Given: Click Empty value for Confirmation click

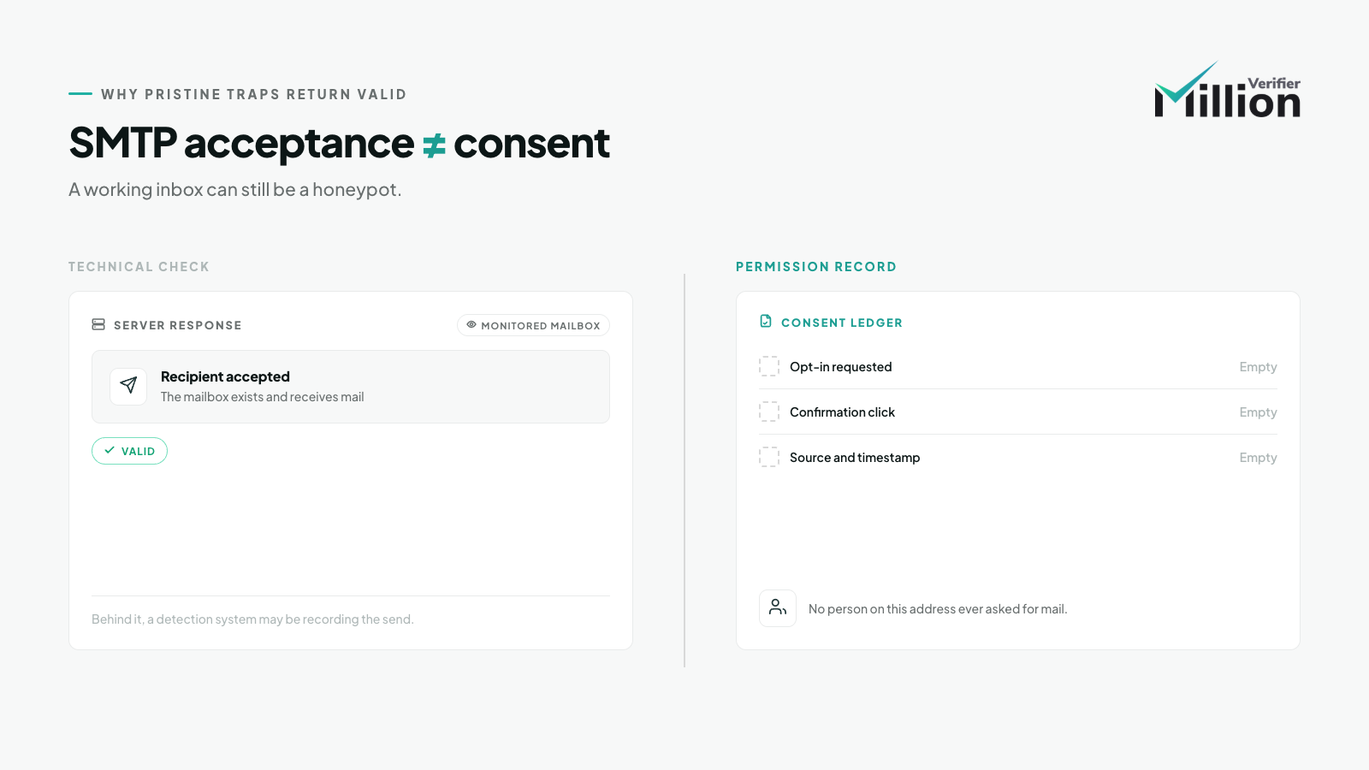Looking at the screenshot, I should (x=1258, y=412).
